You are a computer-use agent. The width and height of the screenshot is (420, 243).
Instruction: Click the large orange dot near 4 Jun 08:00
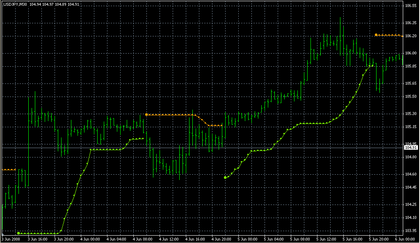coord(146,115)
